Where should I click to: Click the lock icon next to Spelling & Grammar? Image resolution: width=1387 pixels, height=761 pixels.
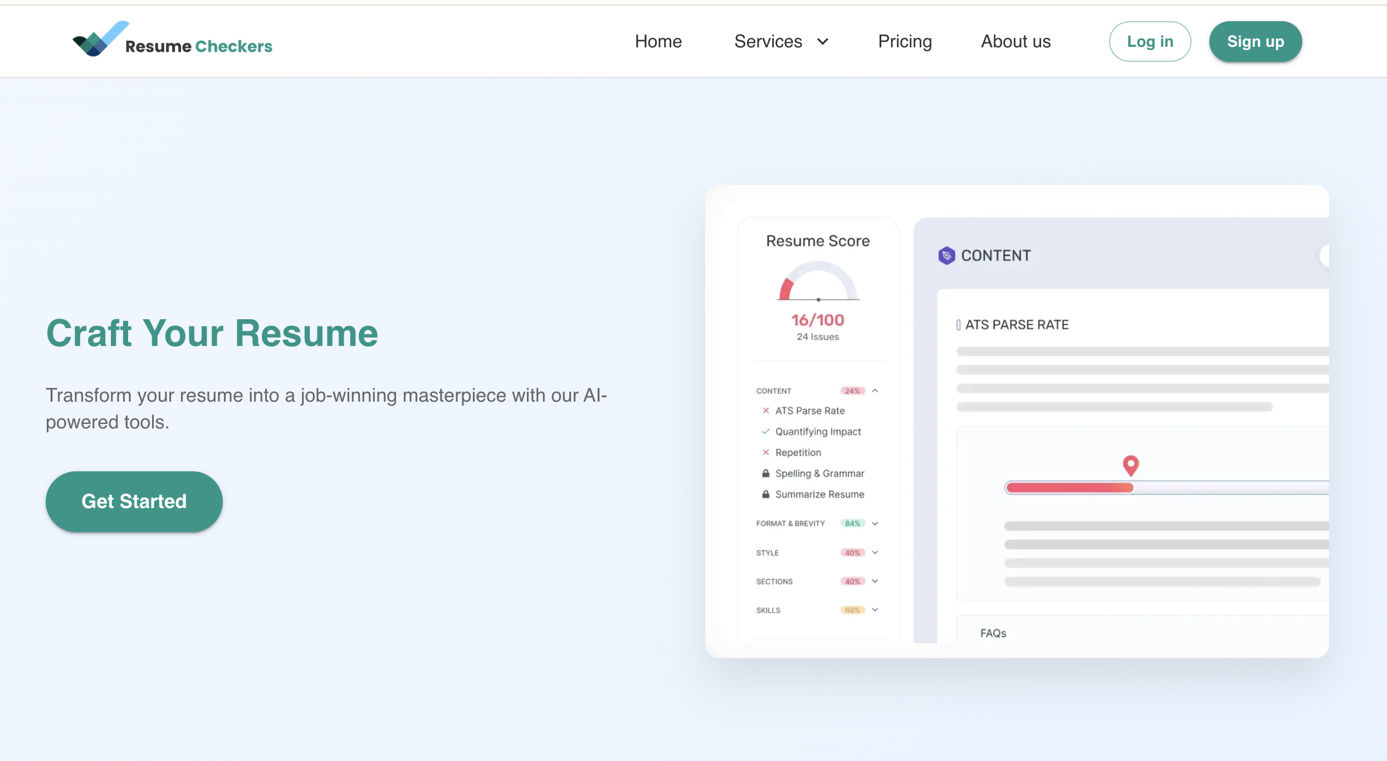(765, 474)
